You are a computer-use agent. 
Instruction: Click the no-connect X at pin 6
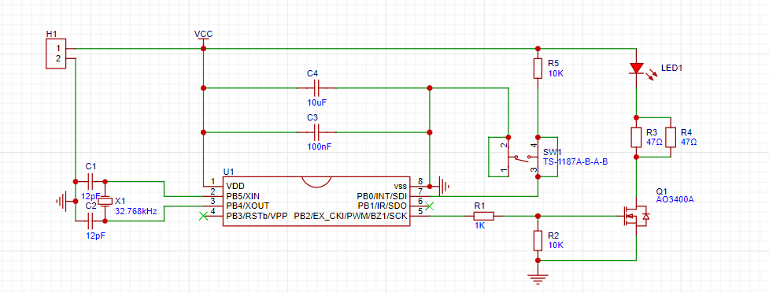(x=430, y=206)
